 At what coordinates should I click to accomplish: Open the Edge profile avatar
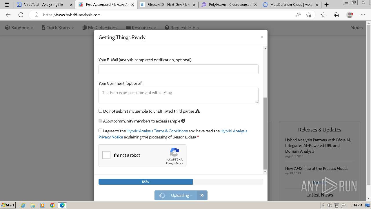tap(350, 15)
